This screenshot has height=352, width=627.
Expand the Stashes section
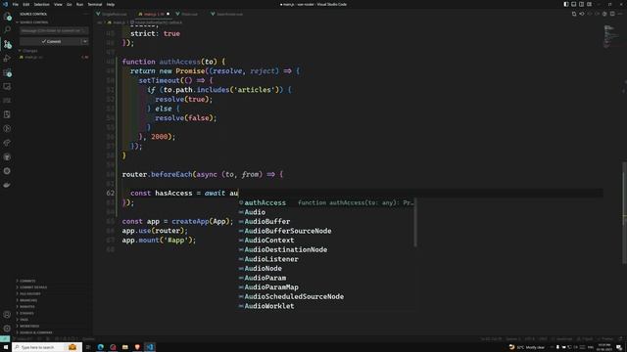[26, 313]
